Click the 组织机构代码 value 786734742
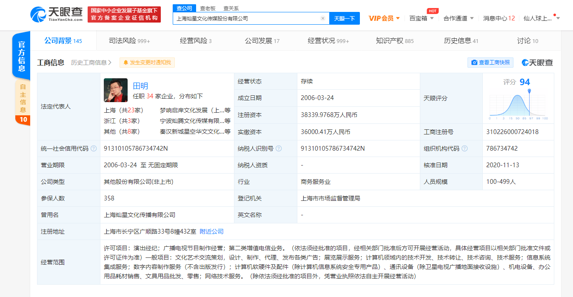Screen dimensions: 573x297 point(502,148)
